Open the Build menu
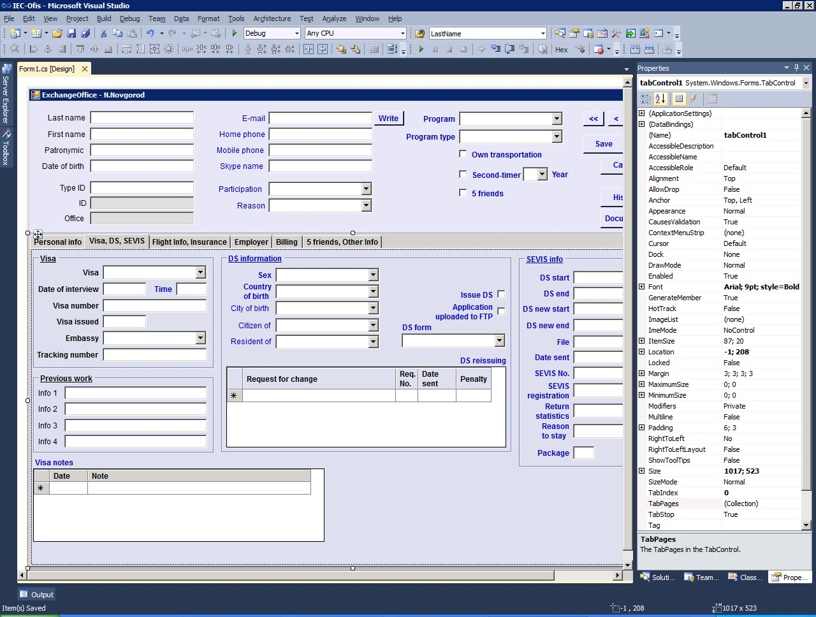This screenshot has width=816, height=617. [104, 18]
